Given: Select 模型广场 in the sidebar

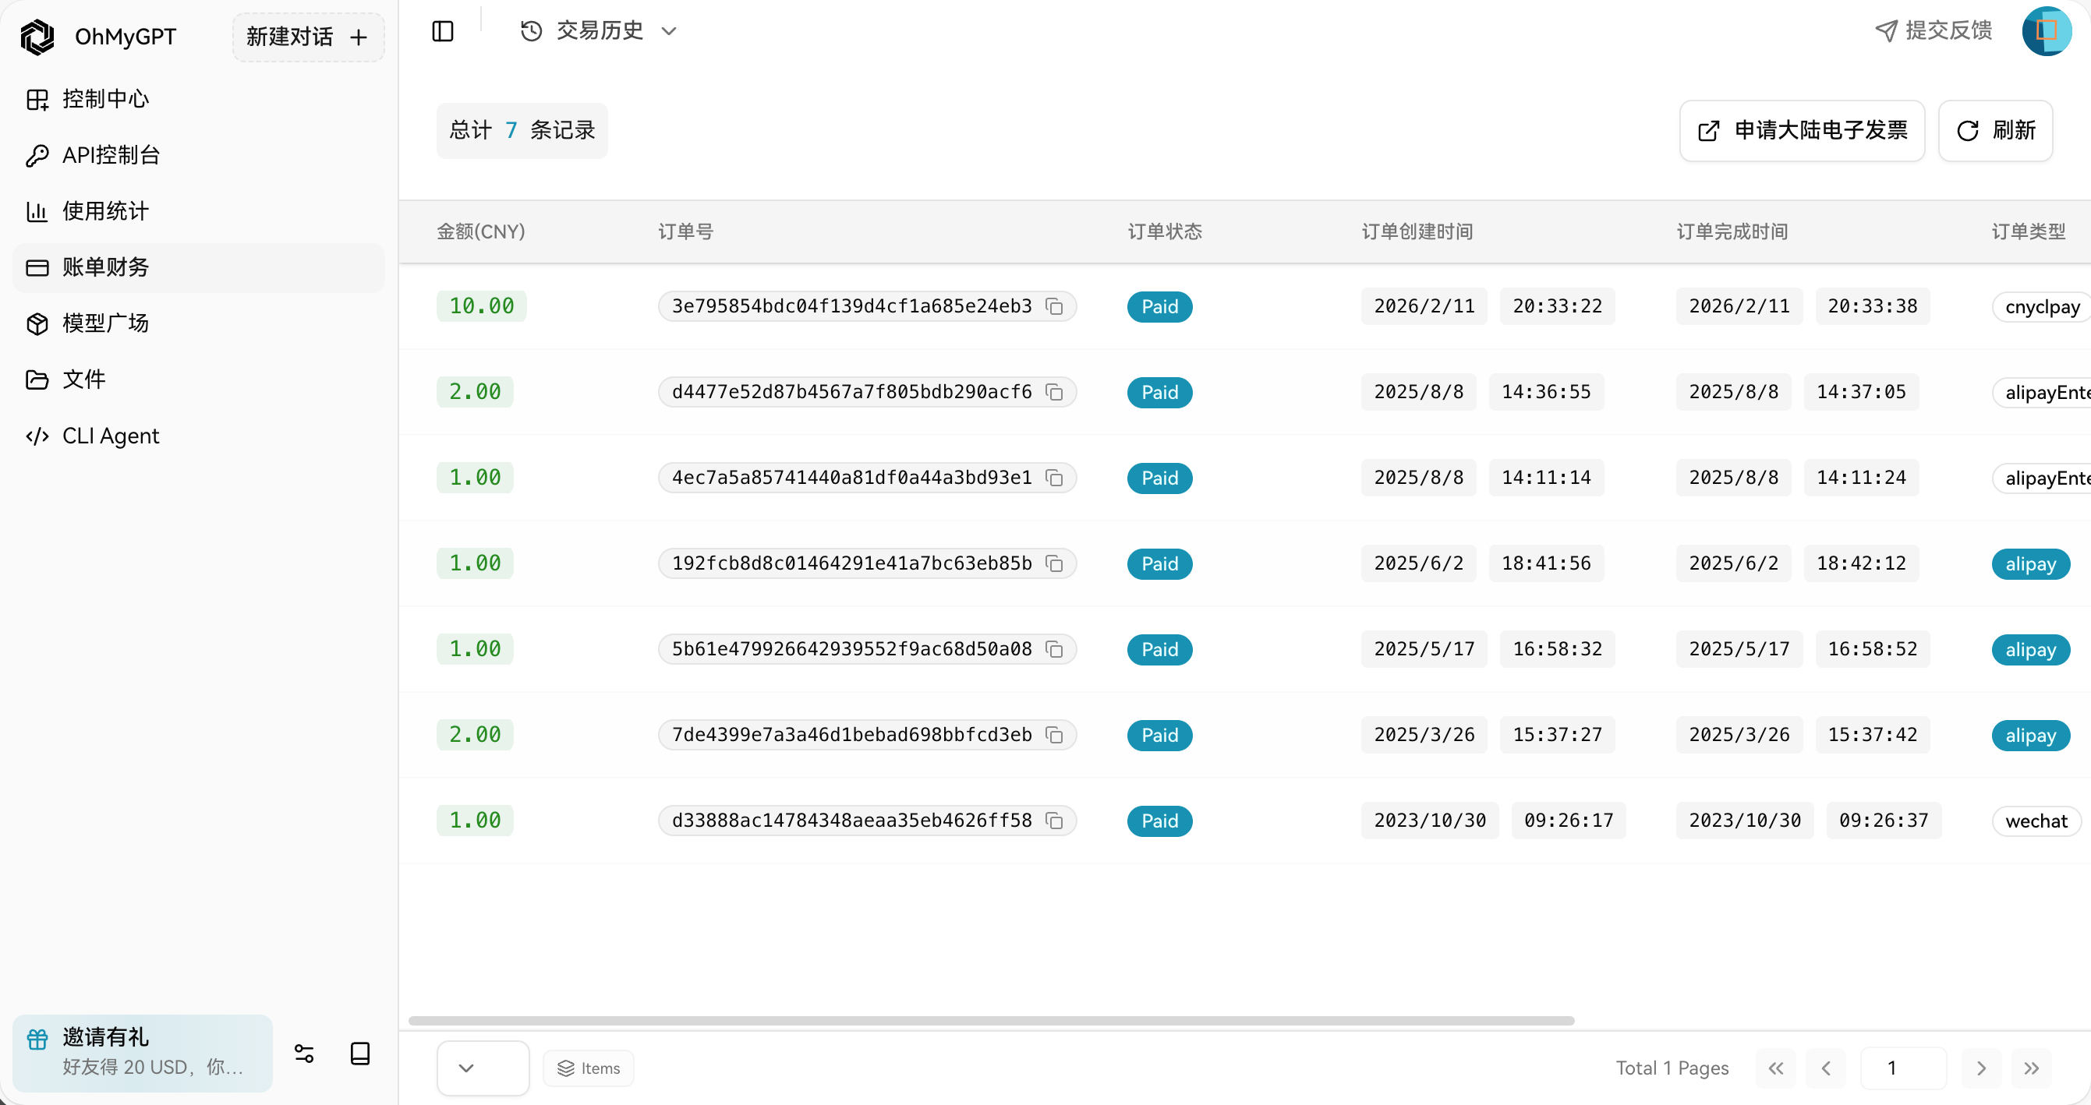Looking at the screenshot, I should point(105,323).
